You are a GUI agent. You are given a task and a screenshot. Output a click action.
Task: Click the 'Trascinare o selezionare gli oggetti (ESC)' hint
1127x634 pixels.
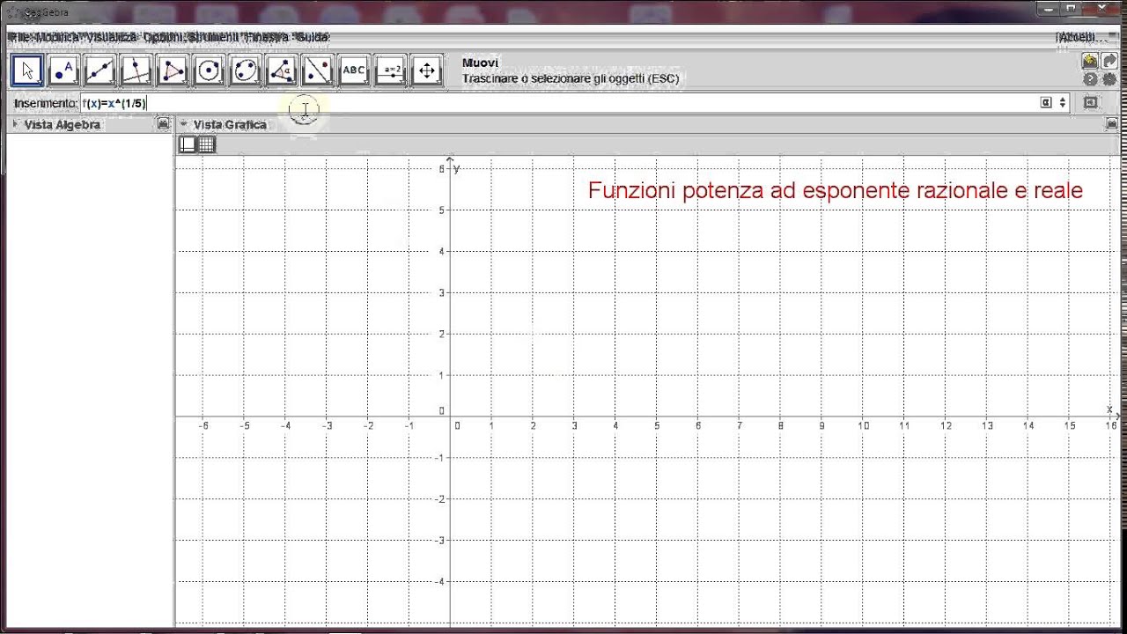[x=571, y=78]
